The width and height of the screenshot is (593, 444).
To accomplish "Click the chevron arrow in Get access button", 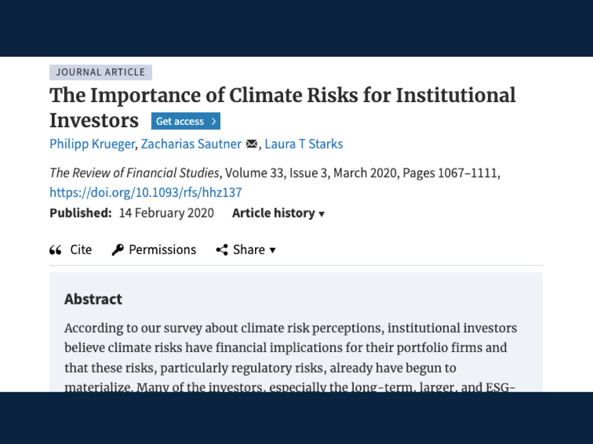I will click(x=213, y=121).
